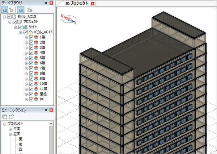Screen dimensions: 217x154
Task: Click second view collection toolbar icon
Action: (x=11, y=117)
